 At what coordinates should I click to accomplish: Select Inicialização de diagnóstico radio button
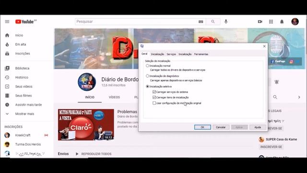click(x=147, y=76)
